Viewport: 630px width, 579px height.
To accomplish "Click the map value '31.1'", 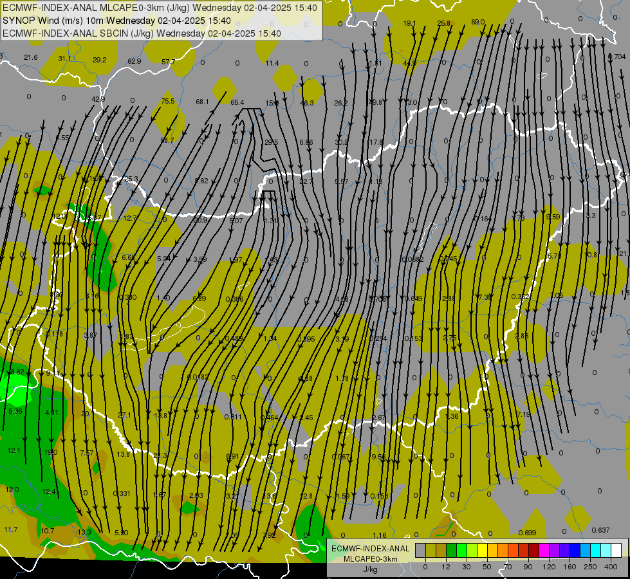I will point(65,59).
